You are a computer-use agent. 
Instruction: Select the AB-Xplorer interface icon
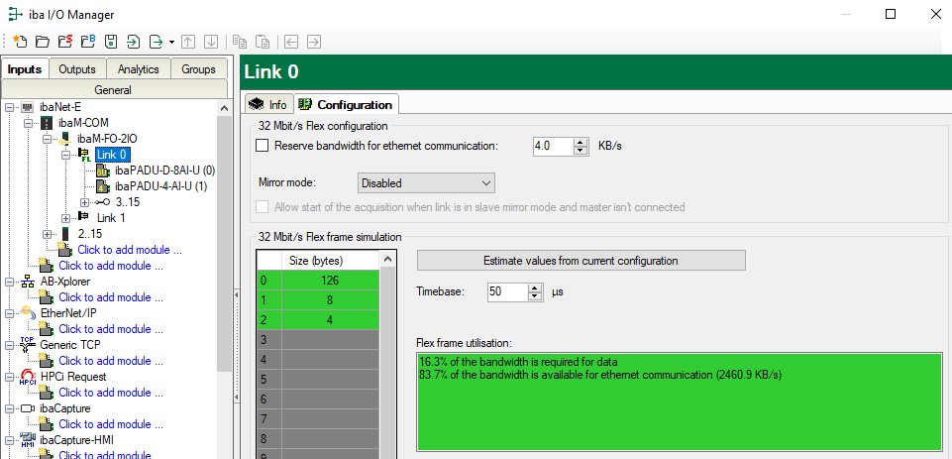28,282
